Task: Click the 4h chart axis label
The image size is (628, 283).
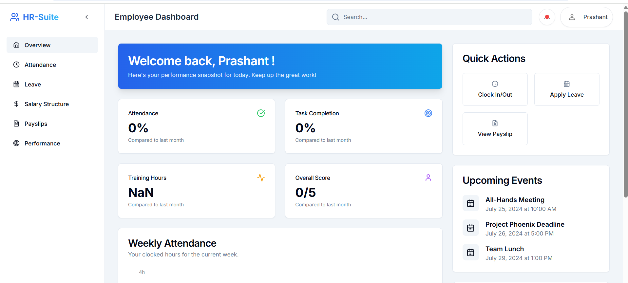Action: [x=142, y=272]
